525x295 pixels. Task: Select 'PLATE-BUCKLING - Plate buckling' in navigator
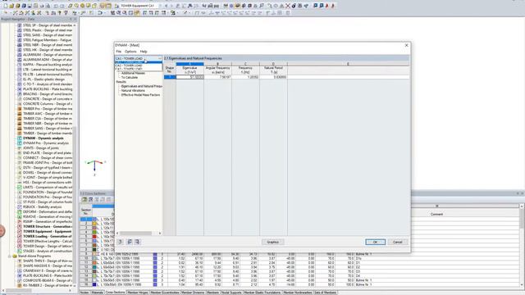point(48,89)
